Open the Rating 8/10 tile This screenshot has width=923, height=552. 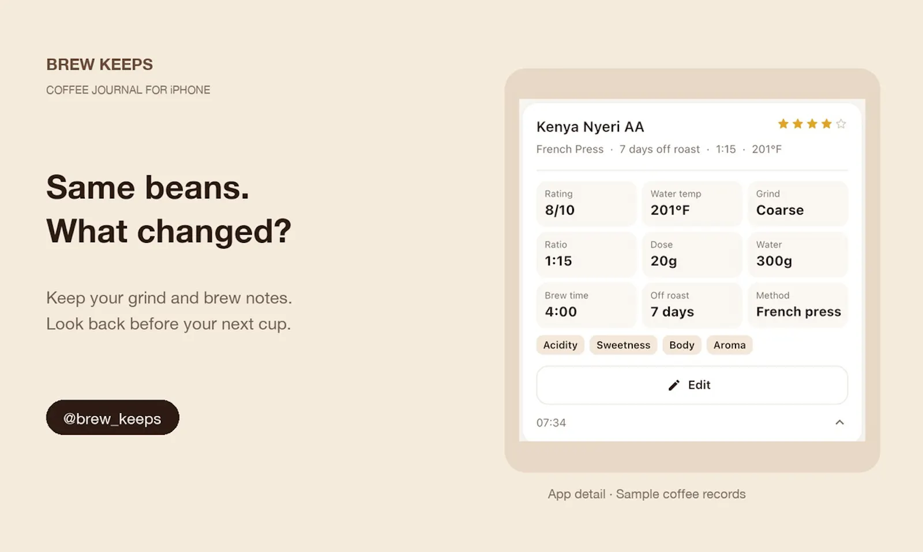[x=586, y=204]
